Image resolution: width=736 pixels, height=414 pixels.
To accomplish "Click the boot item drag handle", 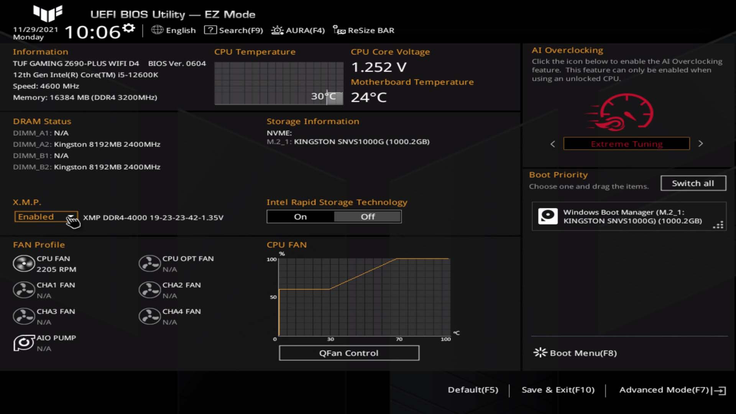I will tap(718, 225).
